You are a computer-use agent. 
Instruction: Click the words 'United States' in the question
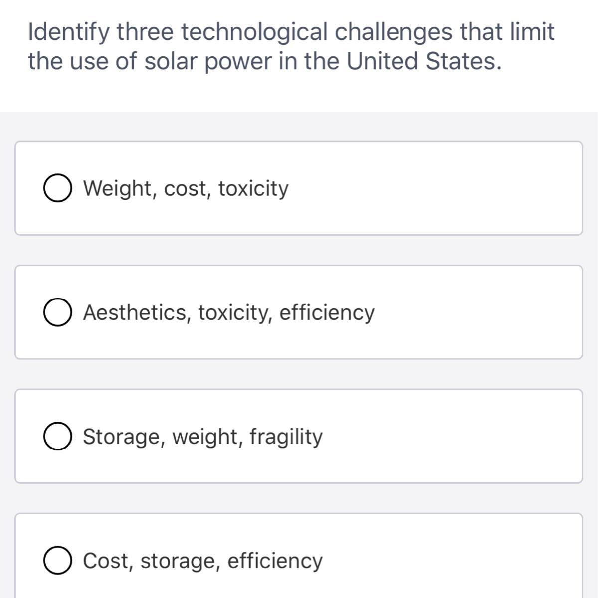click(x=422, y=62)
